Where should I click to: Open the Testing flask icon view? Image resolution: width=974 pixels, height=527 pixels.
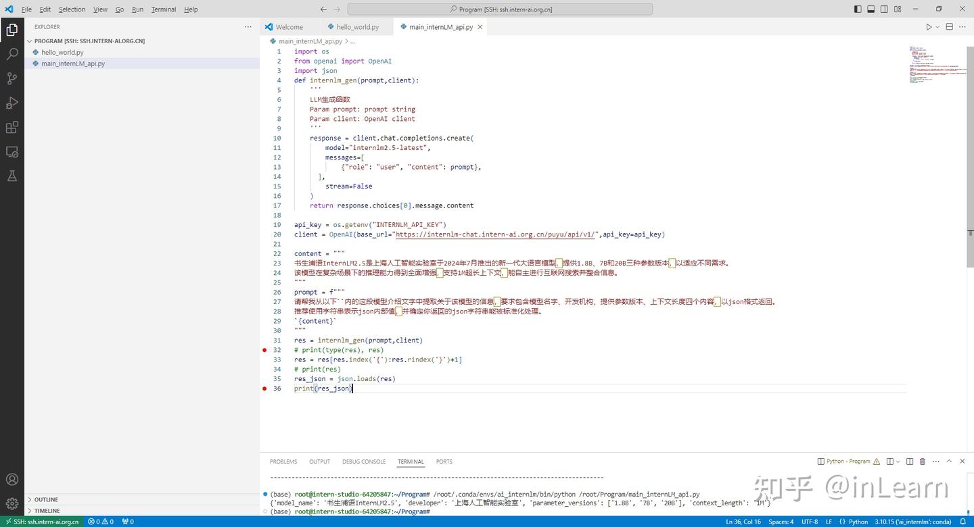point(12,176)
